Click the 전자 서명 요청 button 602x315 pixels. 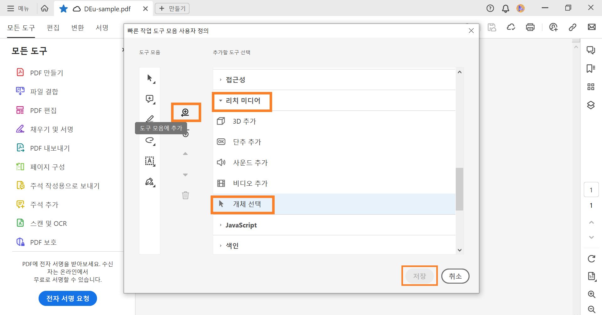click(67, 298)
